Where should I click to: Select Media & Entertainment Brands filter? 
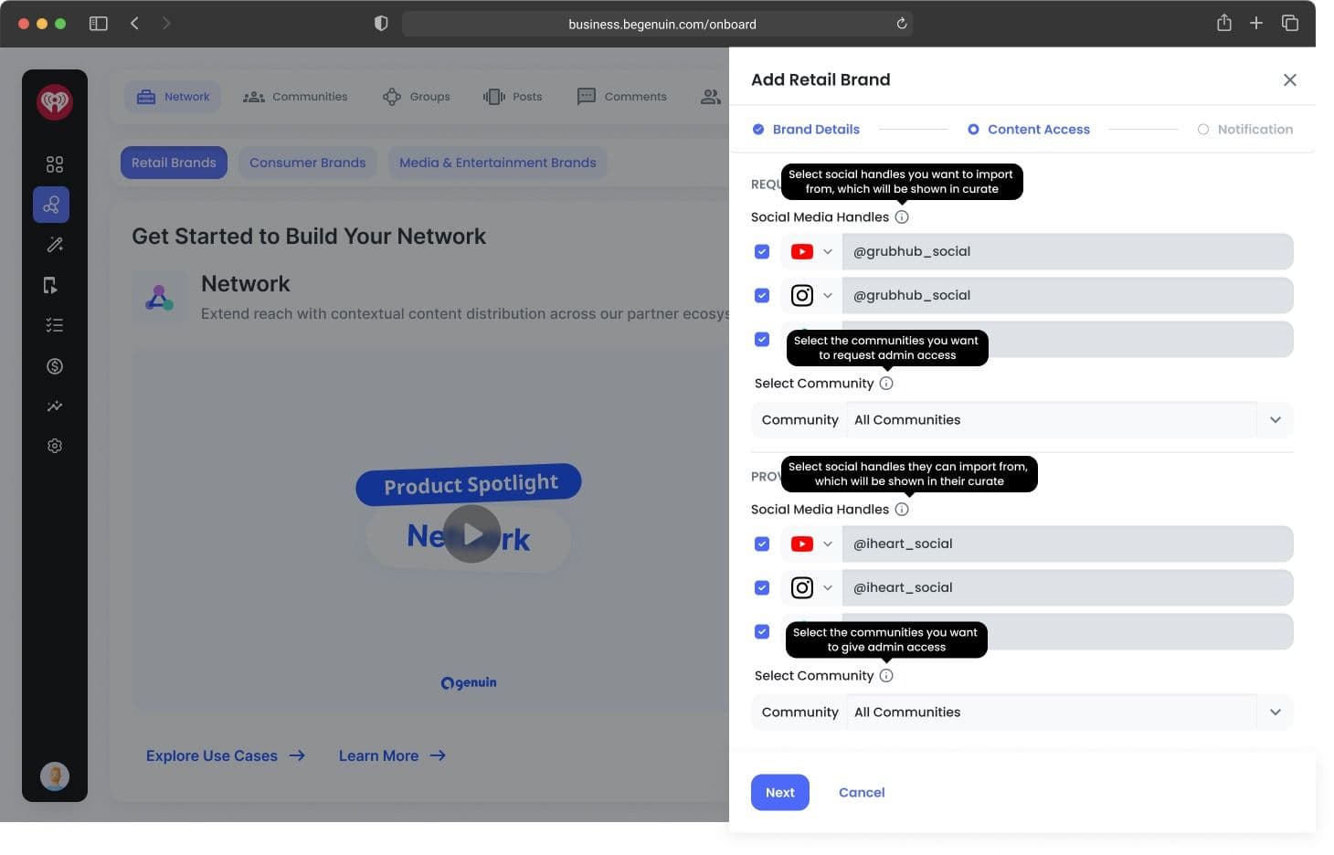[x=498, y=163]
